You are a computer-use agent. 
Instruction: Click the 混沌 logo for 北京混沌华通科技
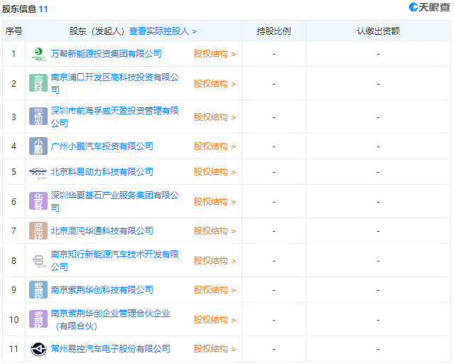pos(38,230)
